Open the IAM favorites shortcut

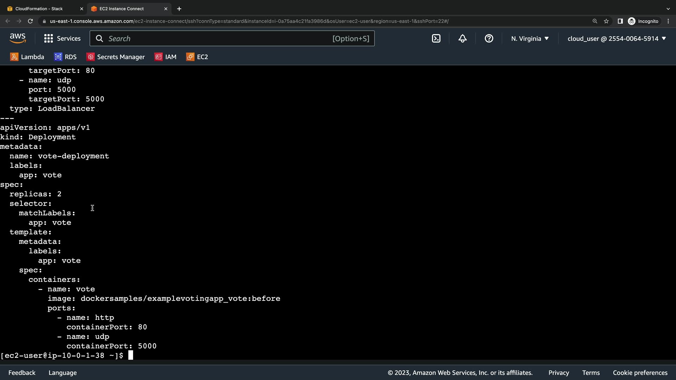pos(165,57)
